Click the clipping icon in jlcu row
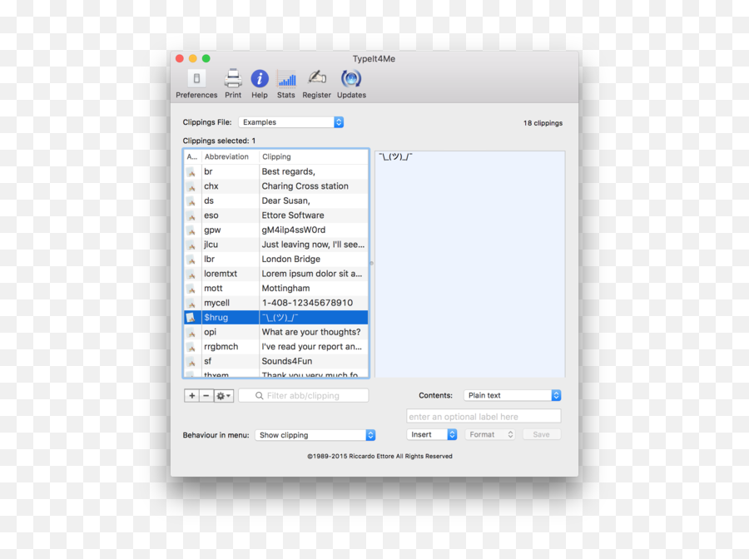749x559 pixels. tap(191, 245)
